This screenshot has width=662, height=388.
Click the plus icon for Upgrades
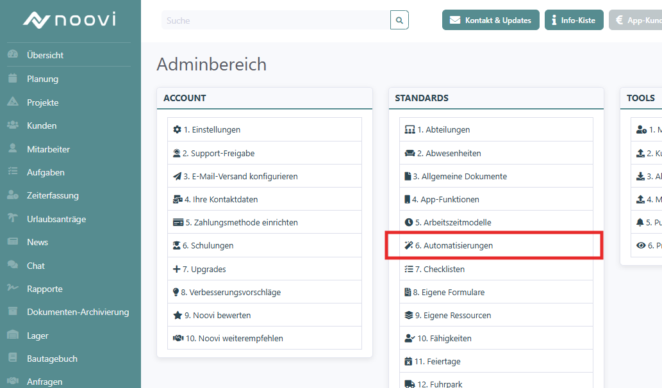click(x=176, y=269)
